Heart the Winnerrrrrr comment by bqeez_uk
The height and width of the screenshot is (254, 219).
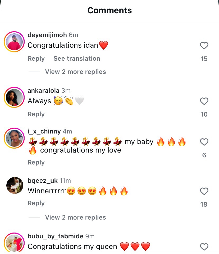coord(204,191)
